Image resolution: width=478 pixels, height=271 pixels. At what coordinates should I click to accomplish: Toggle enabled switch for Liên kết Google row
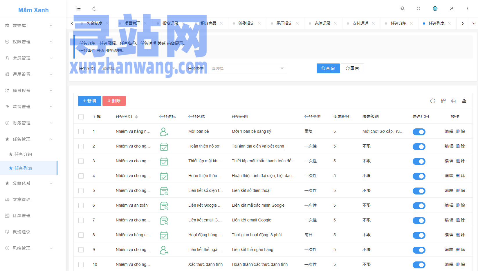pyautogui.click(x=419, y=206)
